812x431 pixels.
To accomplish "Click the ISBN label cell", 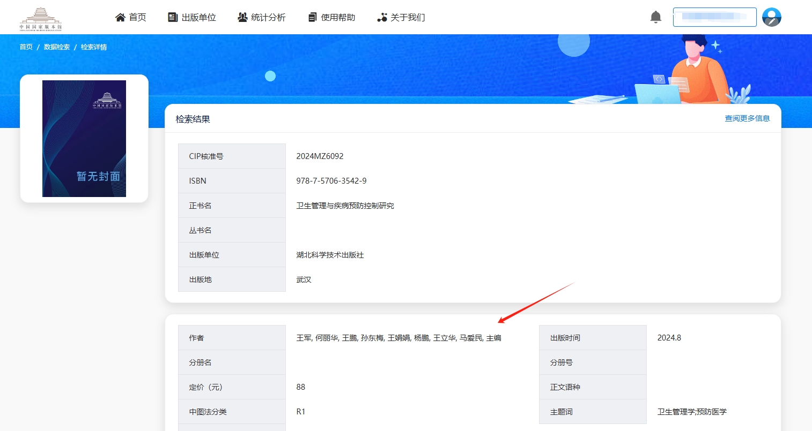I will click(232, 181).
